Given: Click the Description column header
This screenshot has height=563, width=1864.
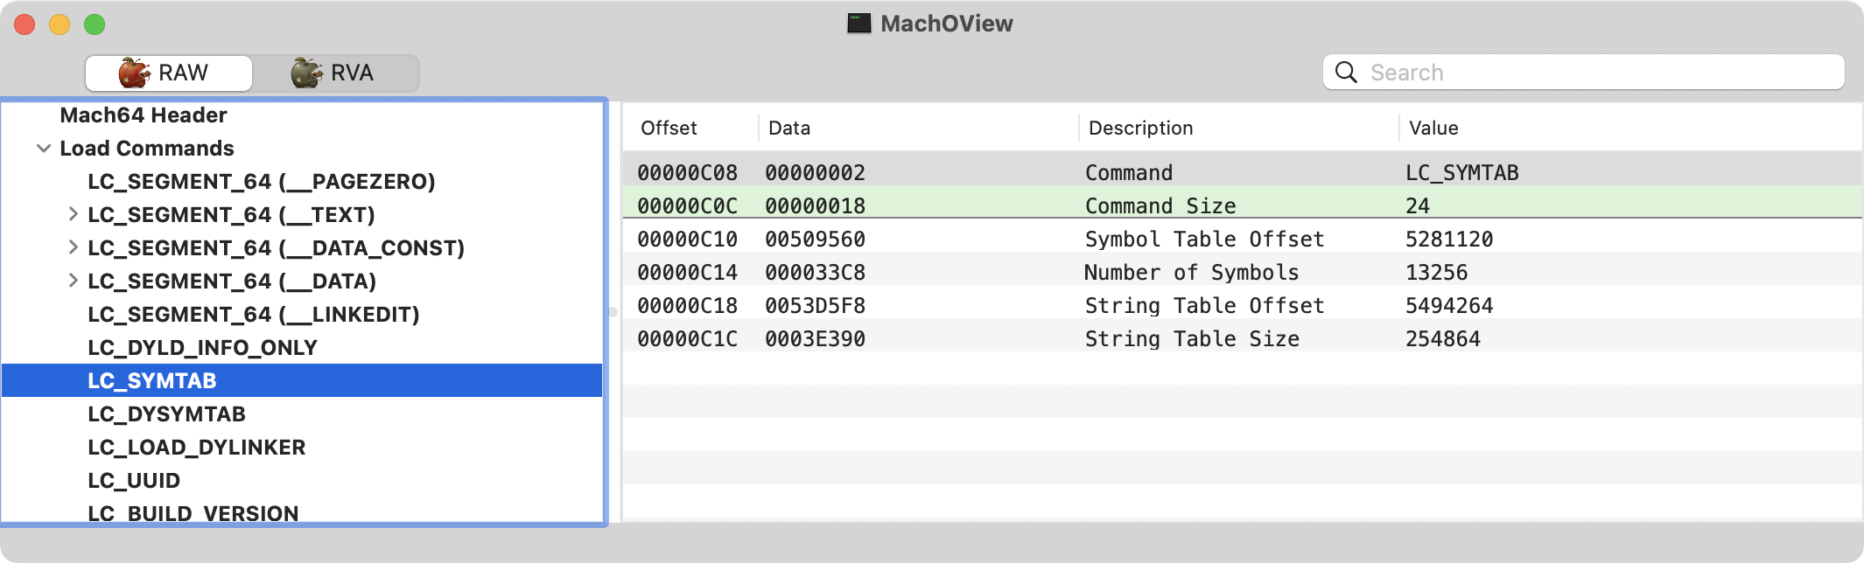Looking at the screenshot, I should pos(1140,129).
